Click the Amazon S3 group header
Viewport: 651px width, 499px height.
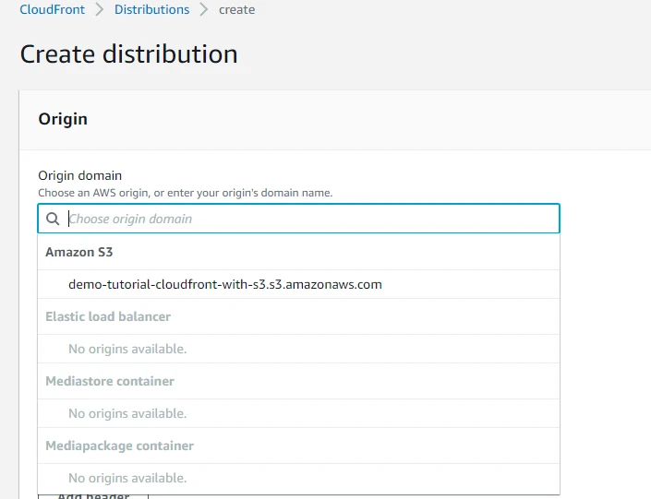click(79, 252)
